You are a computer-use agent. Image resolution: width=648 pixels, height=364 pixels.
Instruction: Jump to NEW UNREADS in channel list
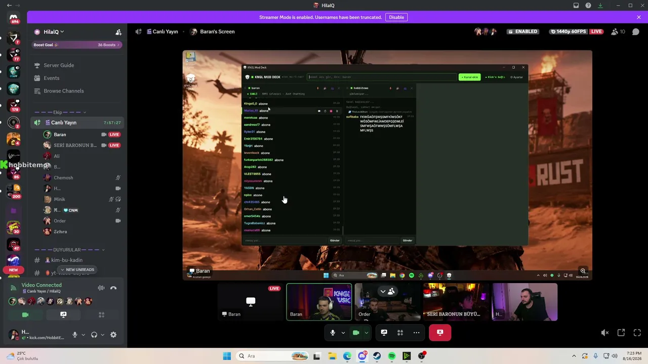[x=77, y=270]
